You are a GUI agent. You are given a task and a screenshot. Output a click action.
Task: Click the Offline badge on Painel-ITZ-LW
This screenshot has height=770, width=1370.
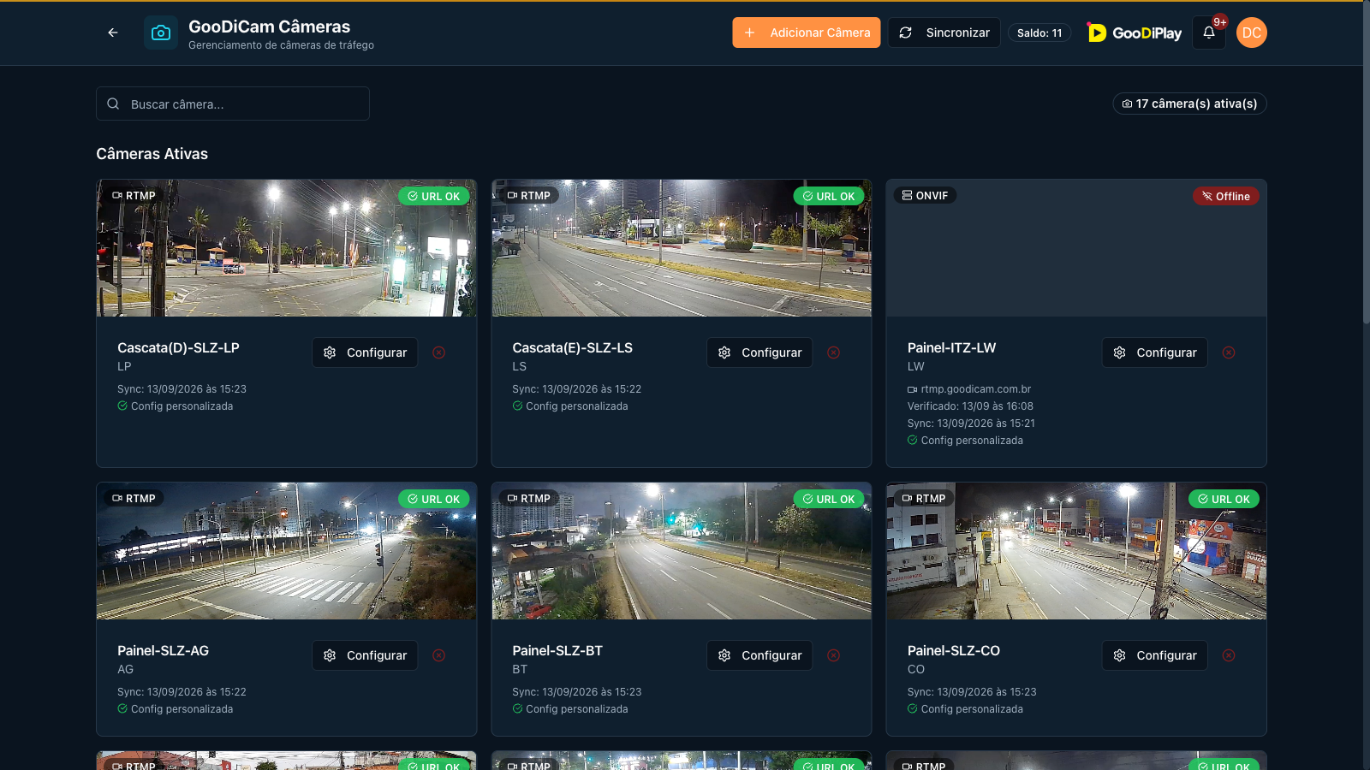tap(1226, 196)
